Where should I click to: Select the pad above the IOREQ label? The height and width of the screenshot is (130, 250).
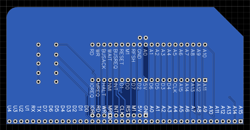92,80
